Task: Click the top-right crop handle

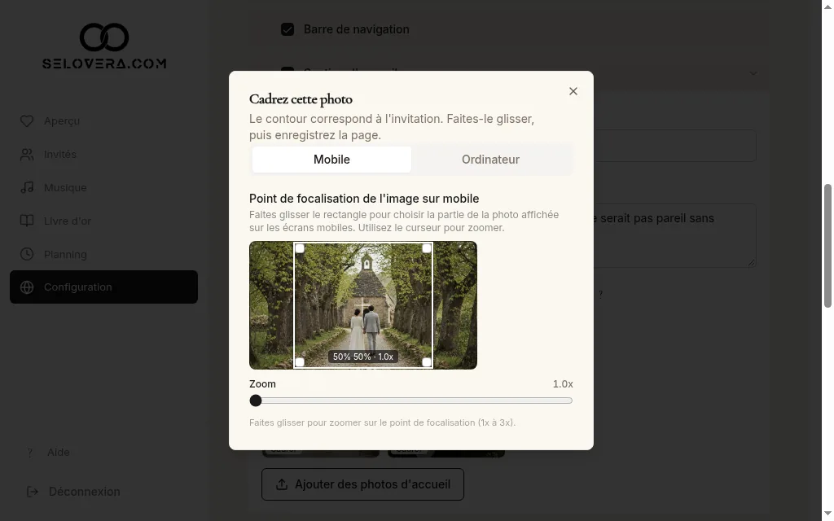Action: coord(427,248)
